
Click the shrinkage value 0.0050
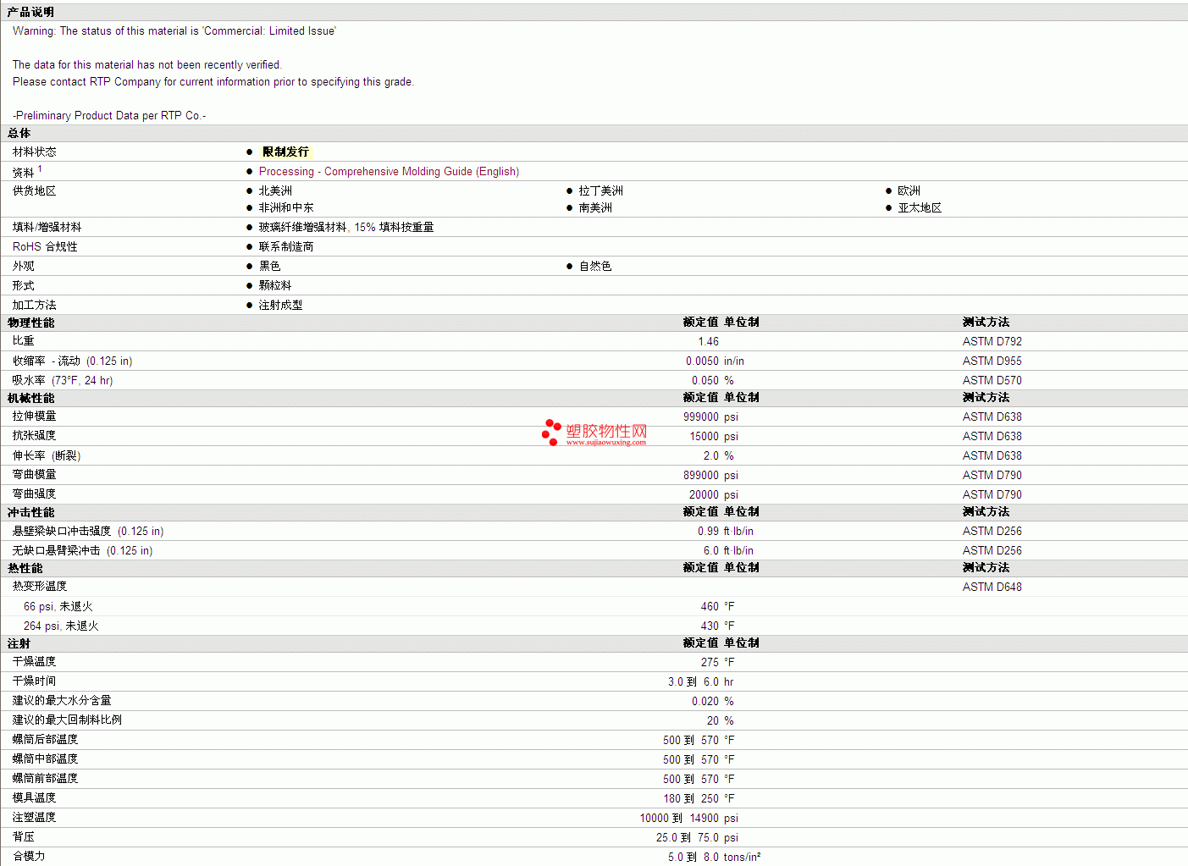[x=702, y=361]
